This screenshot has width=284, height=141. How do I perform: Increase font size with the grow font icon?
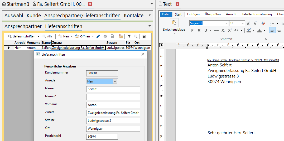[x=248, y=23]
